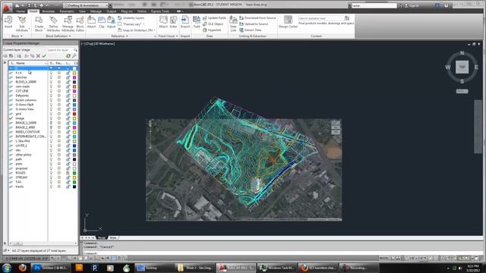The image size is (486, 273).
Task: Click the set current layer green checkmark
Action: click(x=44, y=56)
